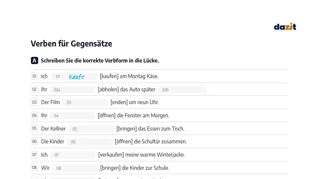
Task: Click the instruction 'Schreiben Sie die korrekte Verbform'
Action: pos(84,60)
